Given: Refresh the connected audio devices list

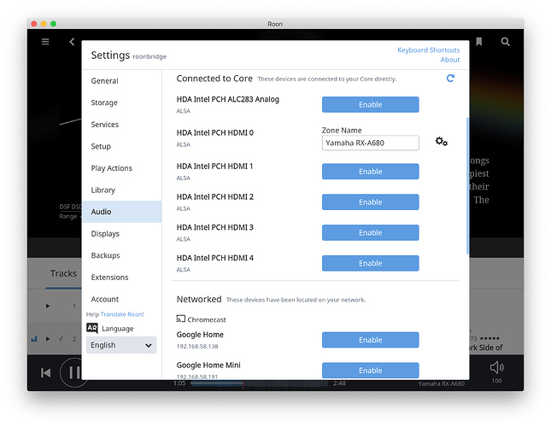Looking at the screenshot, I should click(x=450, y=78).
